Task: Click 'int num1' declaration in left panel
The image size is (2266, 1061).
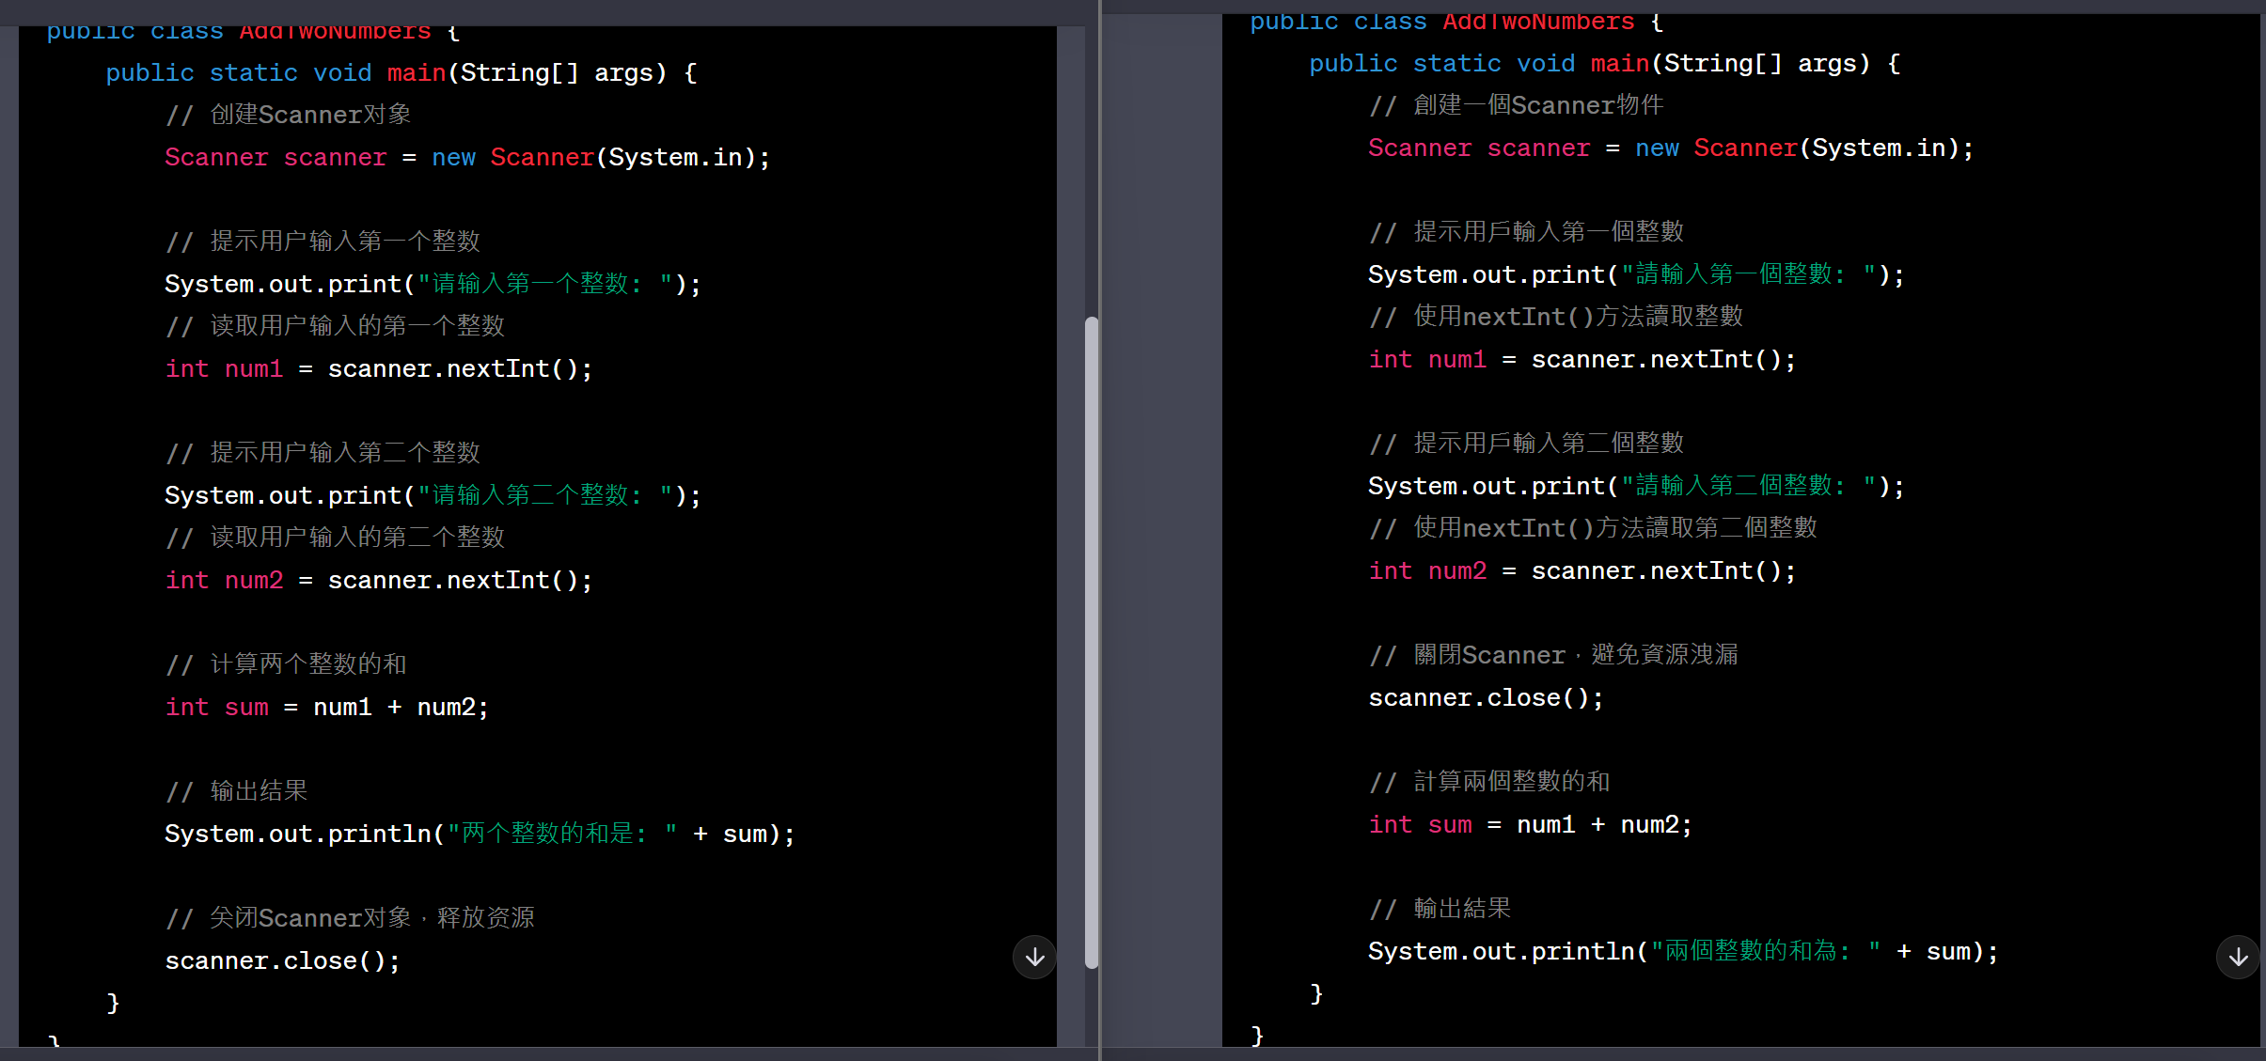Action: pyautogui.click(x=378, y=368)
